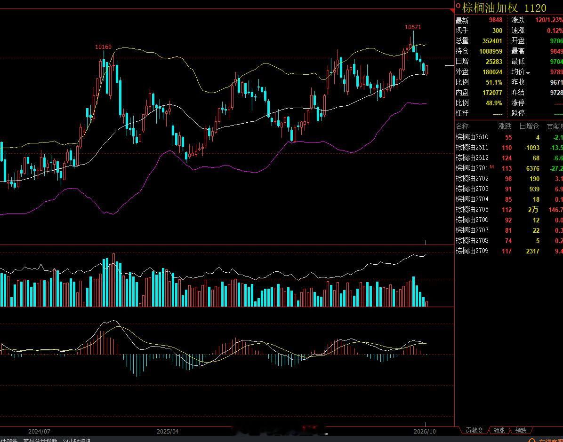Select the 棕榈油2706 contract row

point(509,220)
